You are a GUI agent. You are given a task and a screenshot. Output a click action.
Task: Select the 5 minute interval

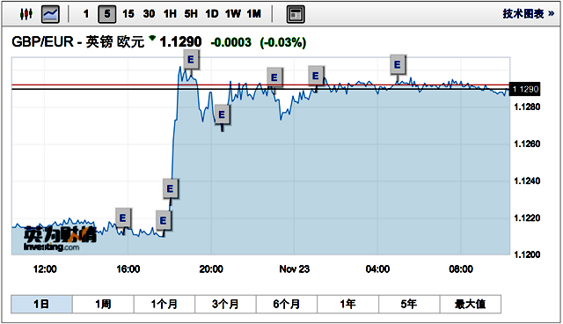(x=107, y=14)
